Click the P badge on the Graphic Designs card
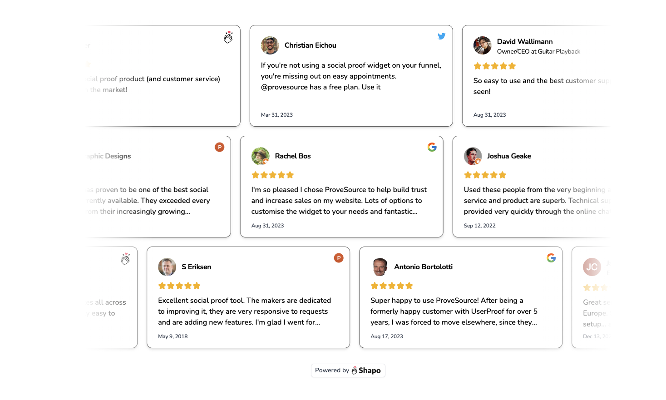 [219, 147]
